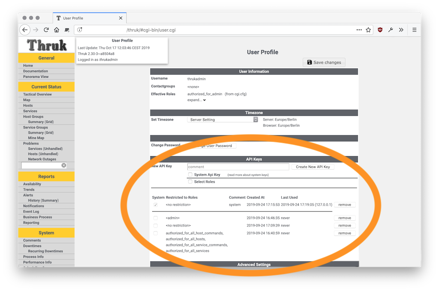Image resolution: width=439 pixels, height=291 pixels.
Task: Click the browser forward arrow
Action: click(36, 30)
